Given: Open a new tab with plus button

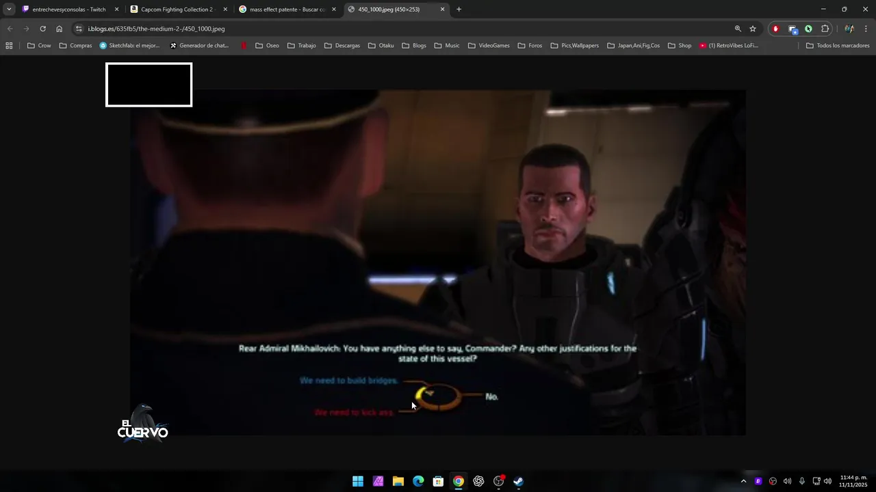Looking at the screenshot, I should click(459, 10).
